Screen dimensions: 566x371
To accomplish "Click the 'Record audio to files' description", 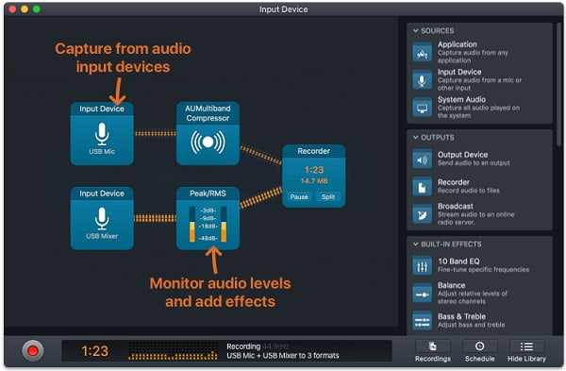I will [469, 191].
